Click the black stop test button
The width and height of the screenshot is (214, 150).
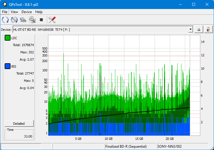41,20
